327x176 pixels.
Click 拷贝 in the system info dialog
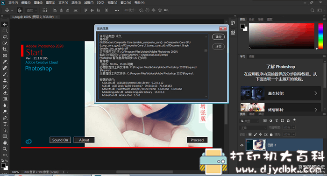[x=218, y=47]
